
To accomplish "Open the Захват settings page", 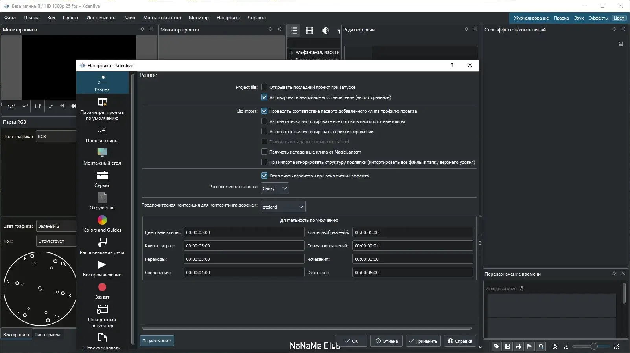I will coord(102,291).
